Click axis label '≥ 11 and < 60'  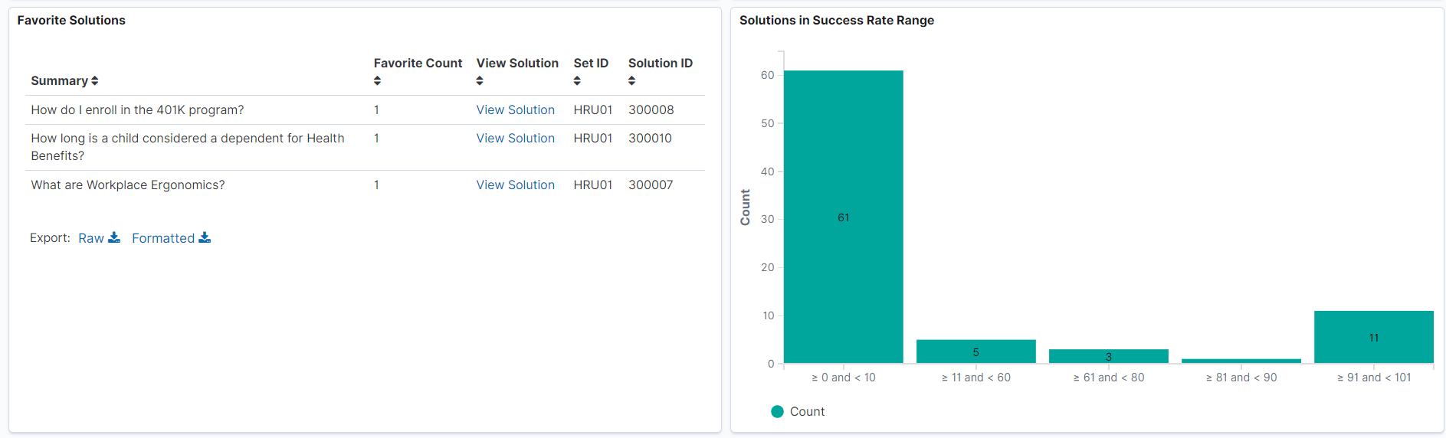pyautogui.click(x=976, y=378)
